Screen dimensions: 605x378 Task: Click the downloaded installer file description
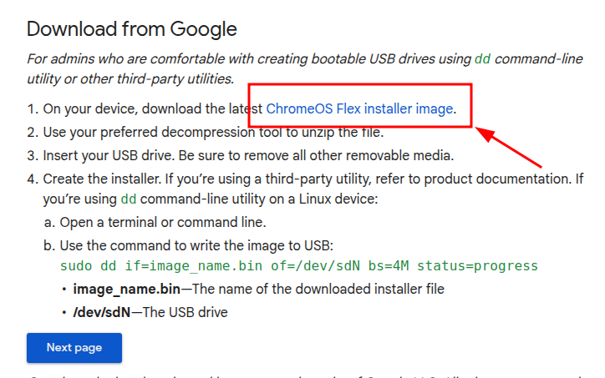[318, 289]
